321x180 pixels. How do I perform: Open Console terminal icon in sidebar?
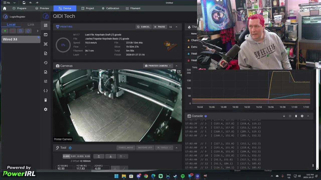(46, 35)
